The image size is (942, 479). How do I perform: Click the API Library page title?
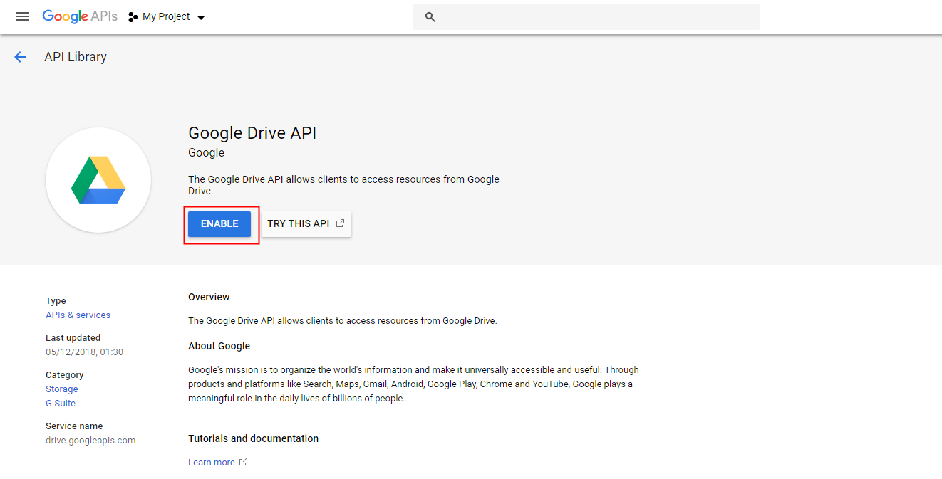[76, 57]
